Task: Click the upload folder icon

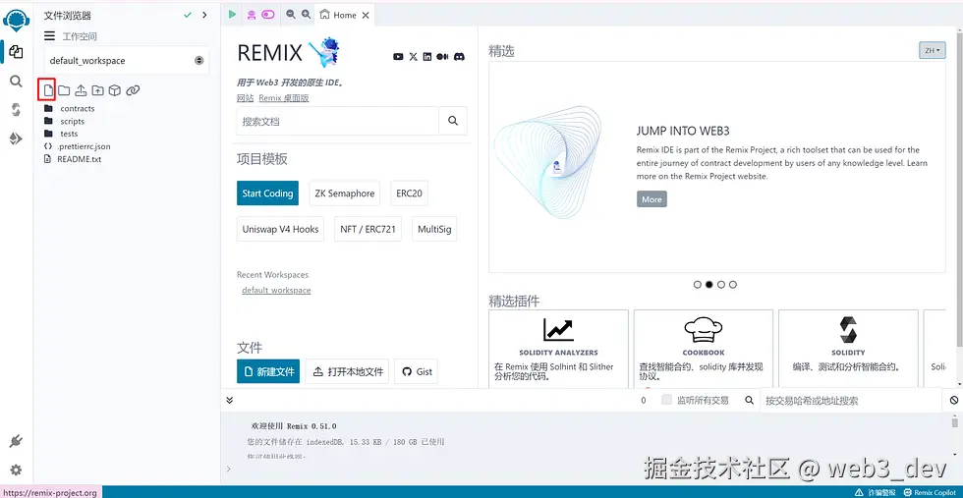Action: point(97,90)
